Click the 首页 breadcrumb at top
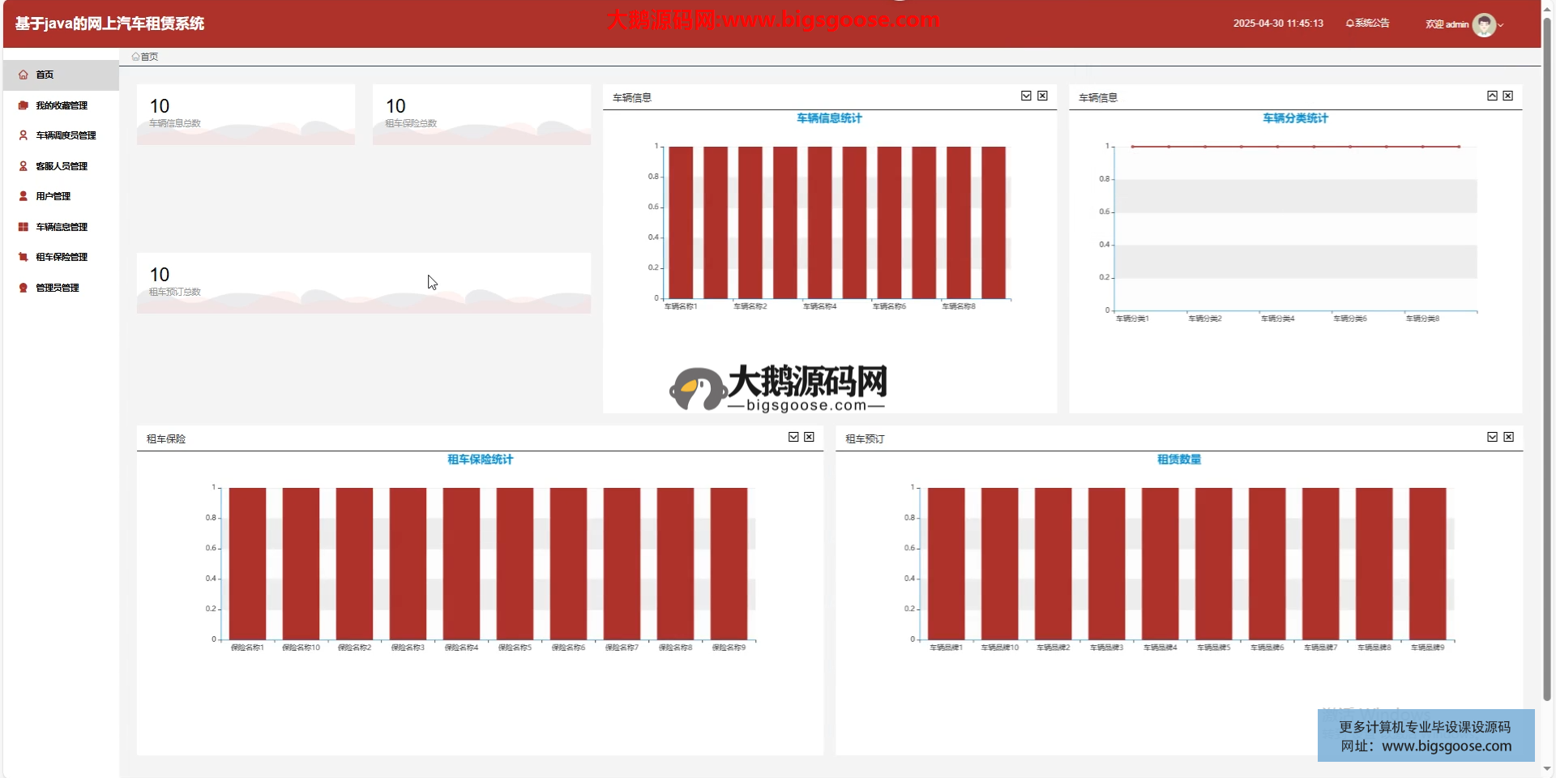Image resolution: width=1556 pixels, height=778 pixels. [146, 57]
